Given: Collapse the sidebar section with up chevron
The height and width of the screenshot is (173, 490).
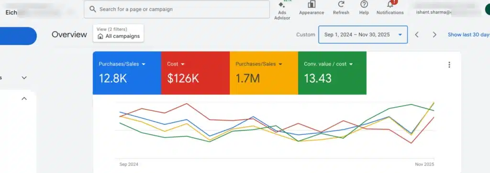Looking at the screenshot, I should (24, 98).
